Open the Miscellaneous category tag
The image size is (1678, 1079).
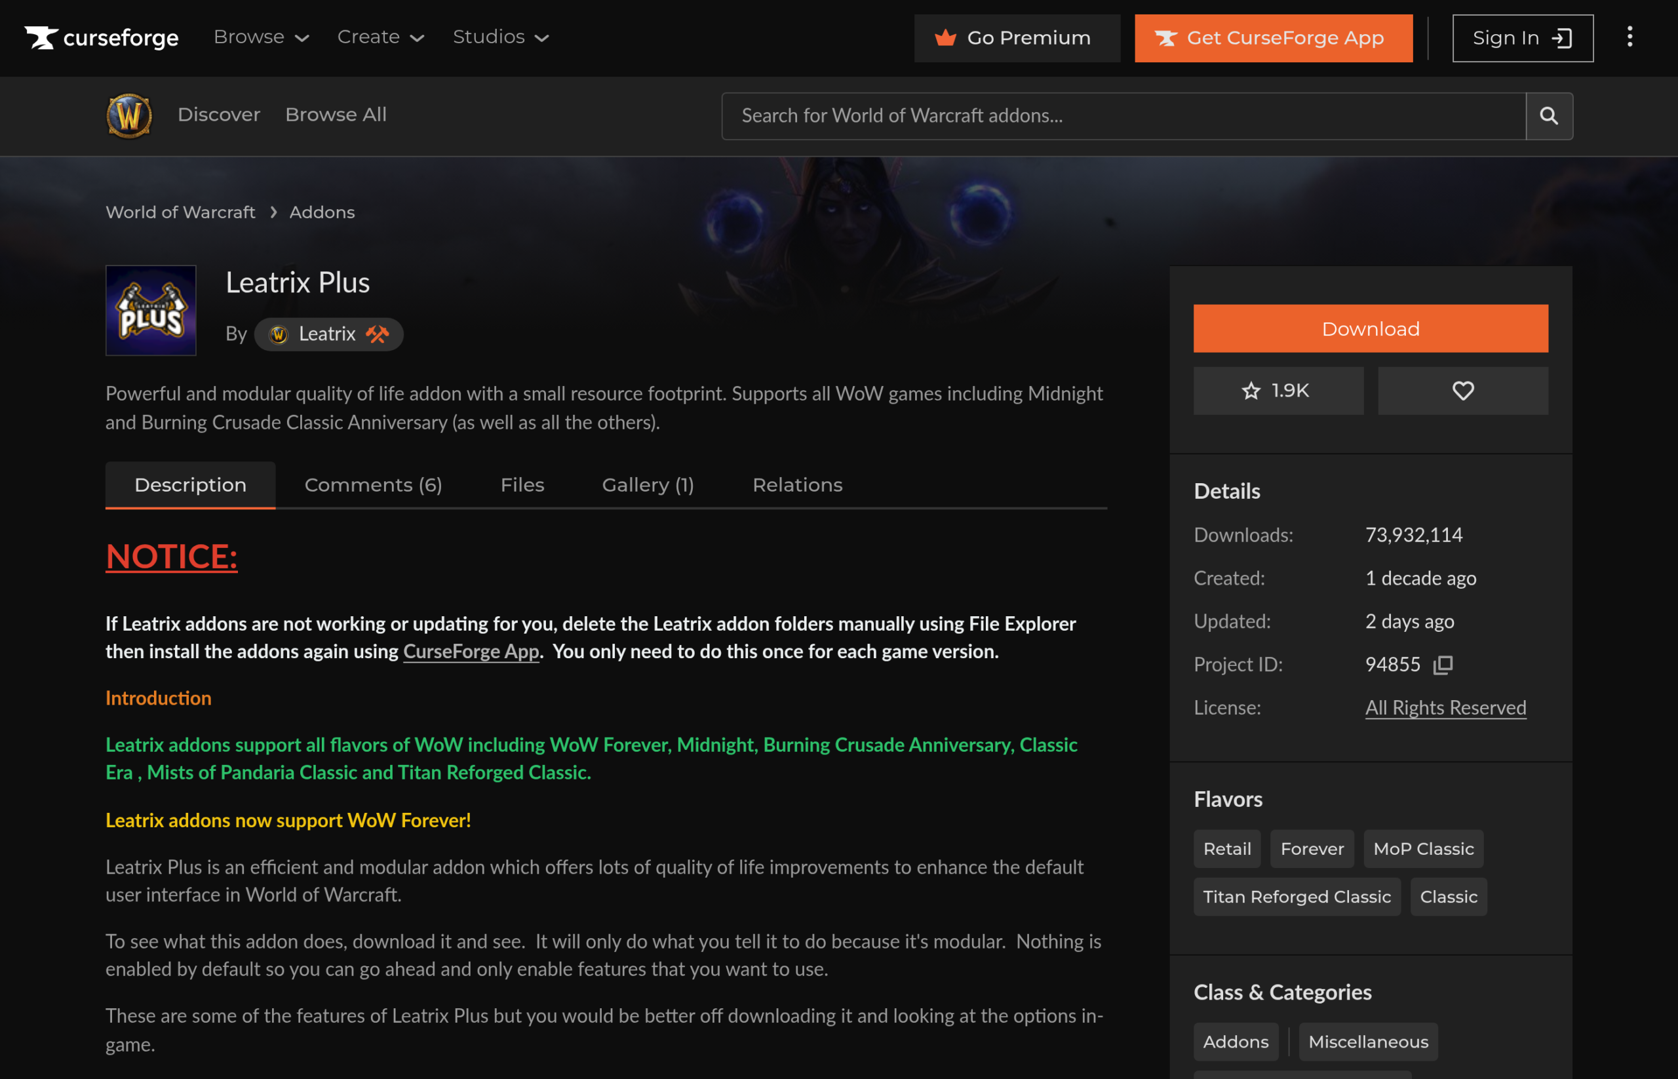click(1369, 1042)
